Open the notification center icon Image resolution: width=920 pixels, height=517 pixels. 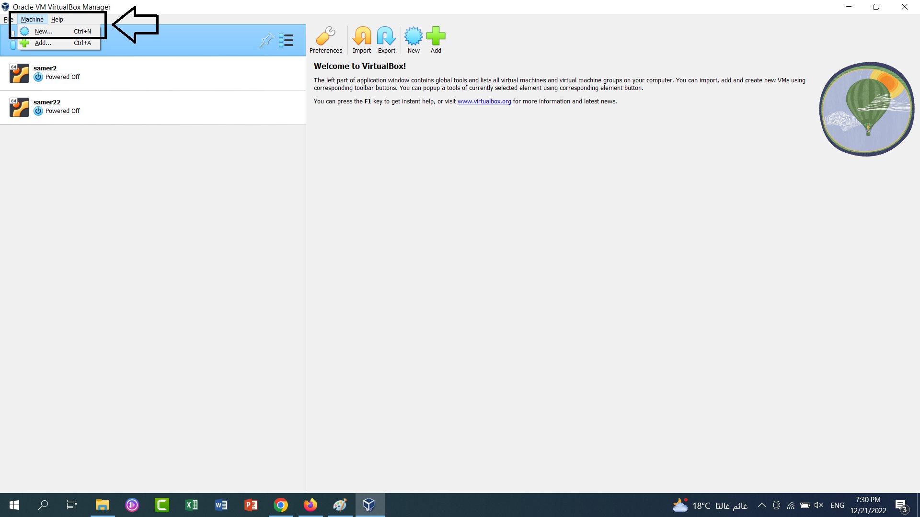(901, 506)
